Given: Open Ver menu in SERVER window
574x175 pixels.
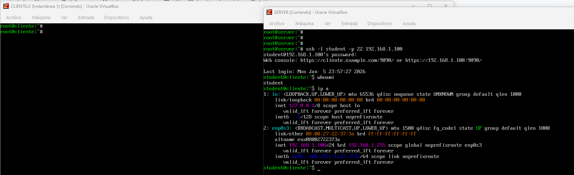Looking at the screenshot, I should (x=327, y=23).
